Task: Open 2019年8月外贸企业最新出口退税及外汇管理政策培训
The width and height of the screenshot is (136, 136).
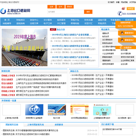Action: pos(39,76)
